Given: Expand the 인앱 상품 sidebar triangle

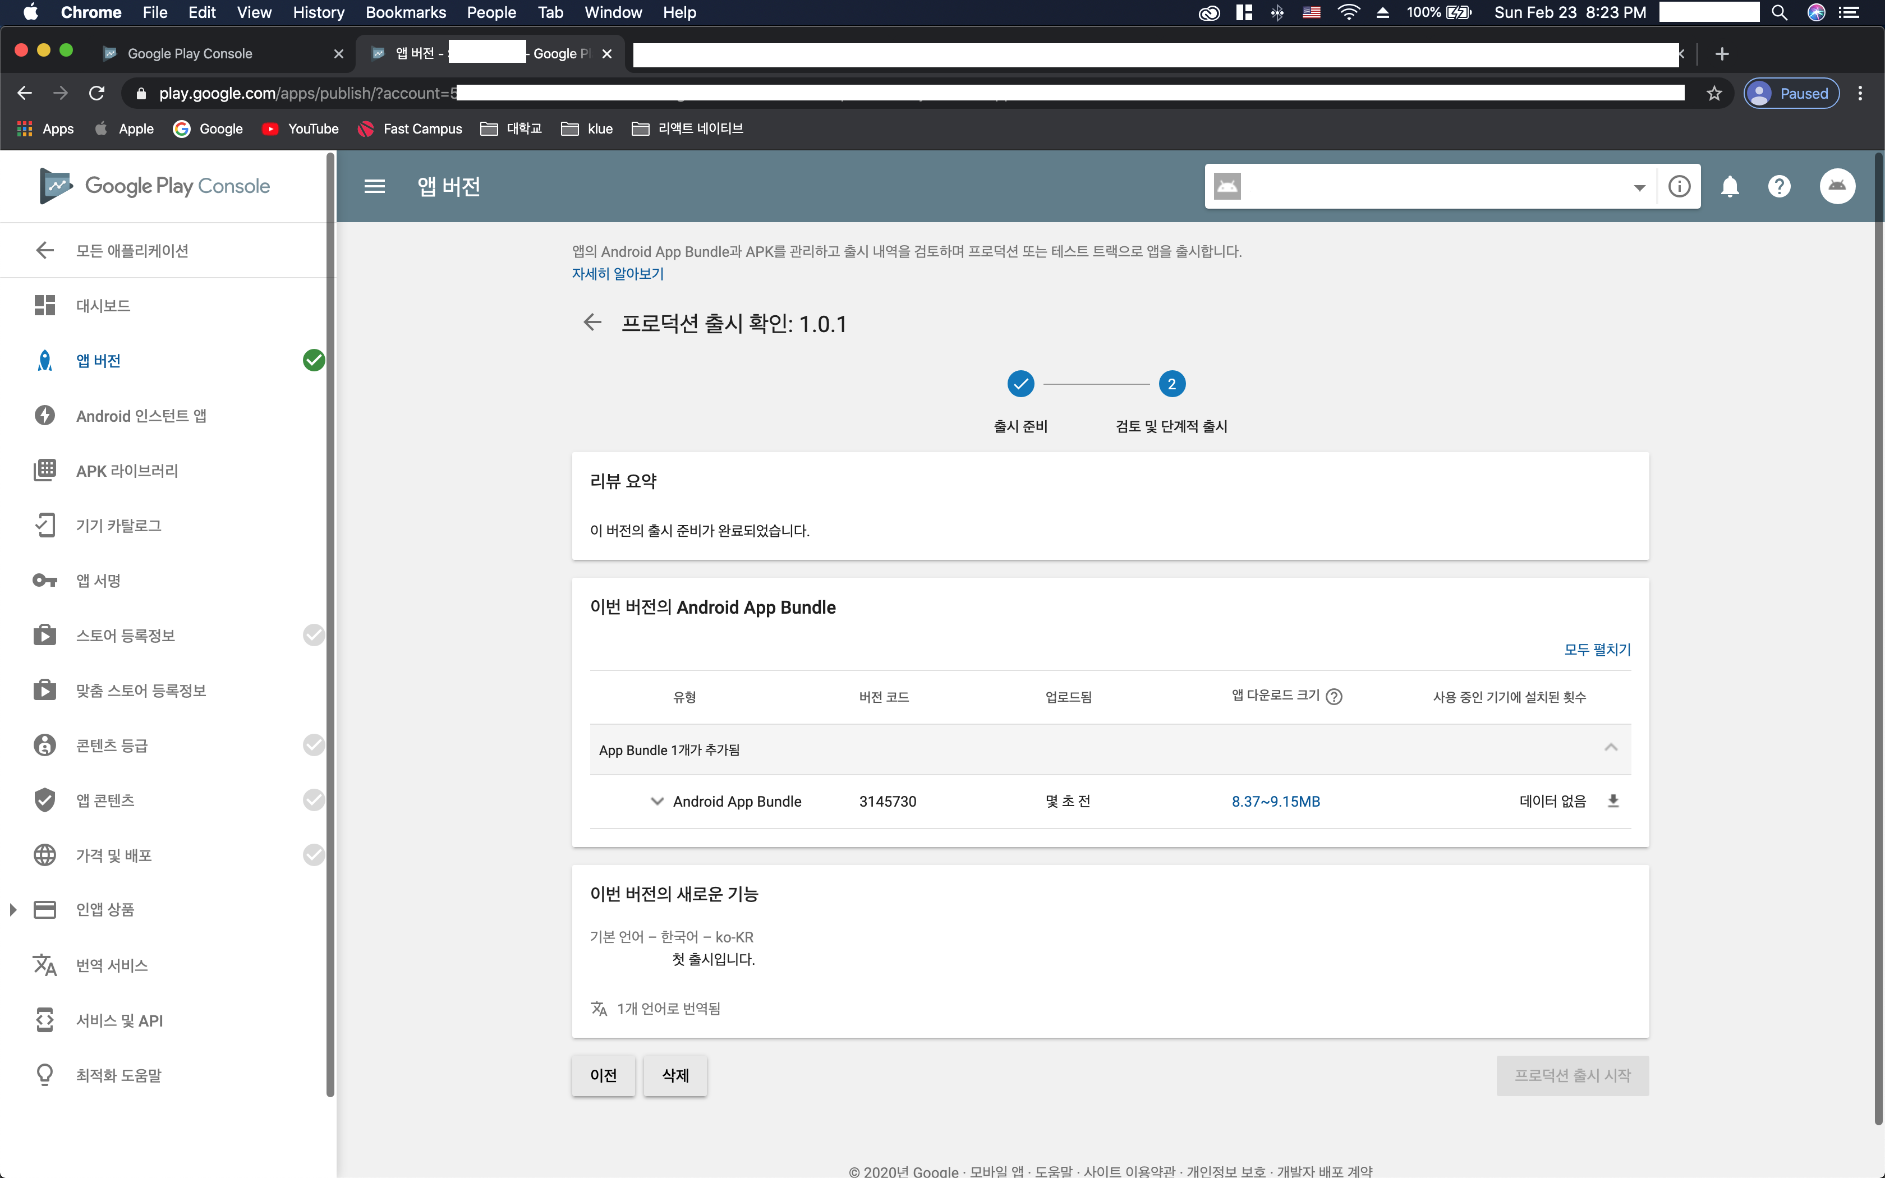Looking at the screenshot, I should coord(13,909).
